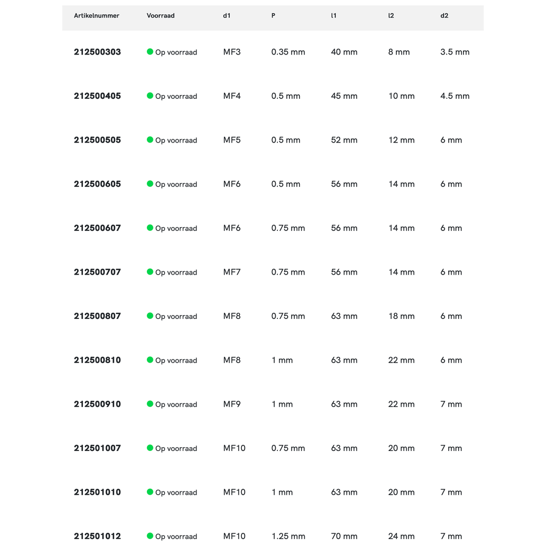Open article number 212501010

click(x=97, y=492)
